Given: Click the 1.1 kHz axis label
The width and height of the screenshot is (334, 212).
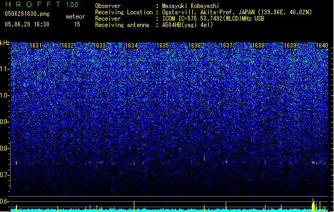Looking at the screenshot, I should (5, 69).
